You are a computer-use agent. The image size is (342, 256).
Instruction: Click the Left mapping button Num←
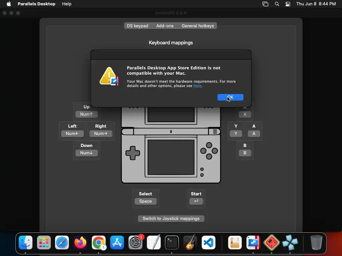[72, 133]
